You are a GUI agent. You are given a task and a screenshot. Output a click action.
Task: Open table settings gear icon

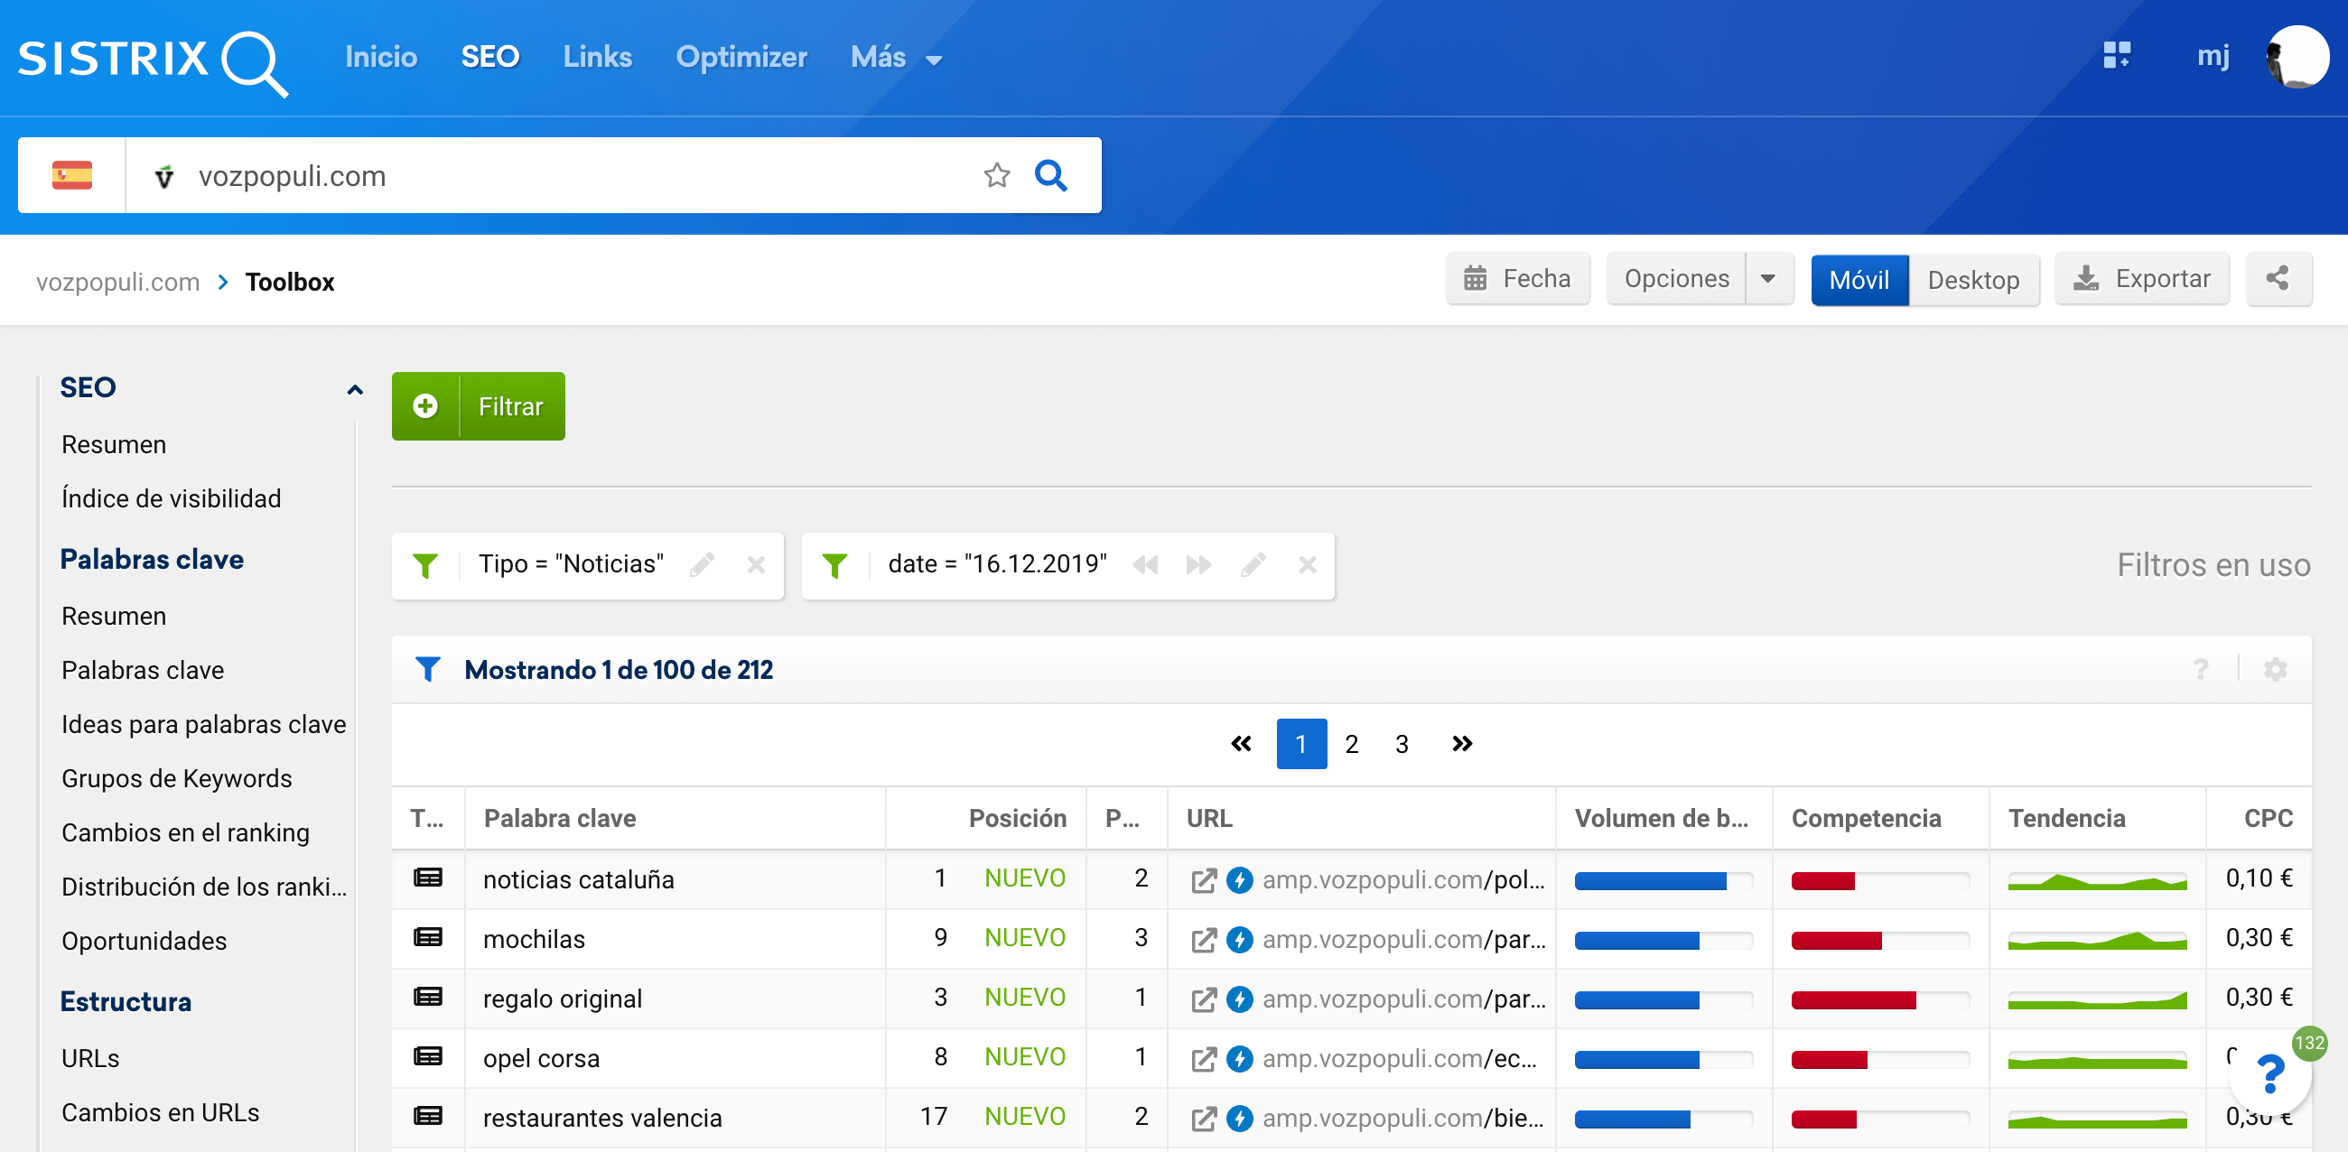tap(2275, 670)
